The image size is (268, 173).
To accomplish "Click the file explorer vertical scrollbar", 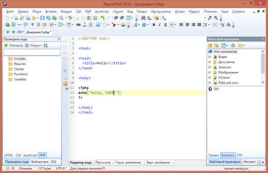I will (x=263, y=67).
